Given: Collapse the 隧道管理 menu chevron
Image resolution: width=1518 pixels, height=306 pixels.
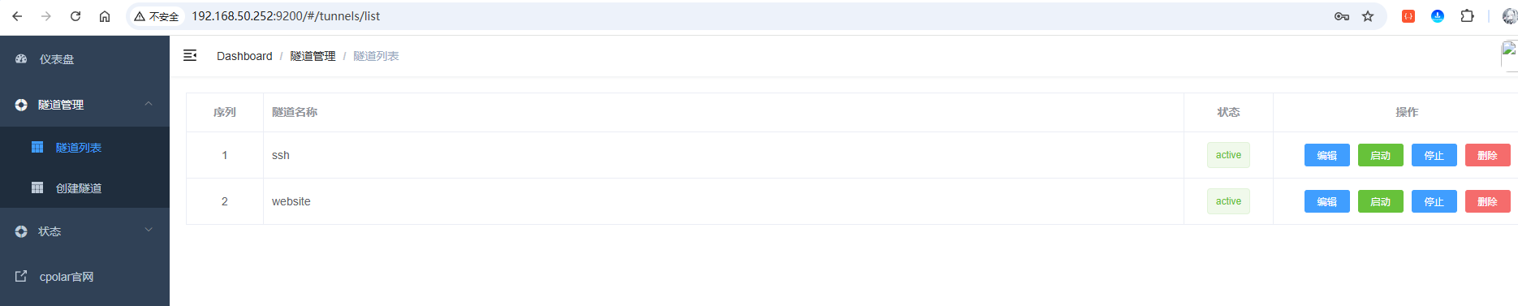Looking at the screenshot, I should click(x=149, y=103).
